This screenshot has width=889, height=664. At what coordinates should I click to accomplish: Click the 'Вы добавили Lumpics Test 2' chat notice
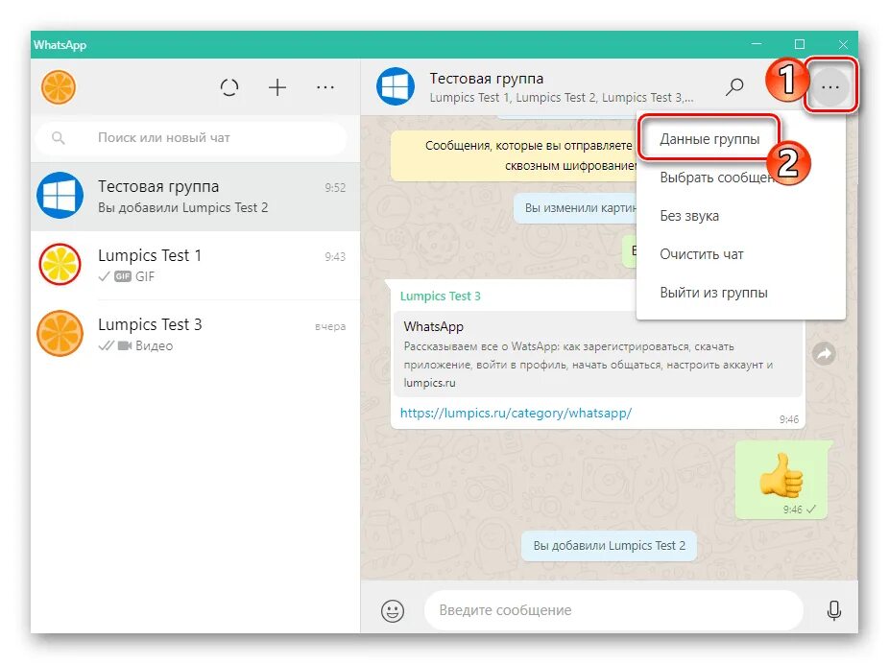pos(609,546)
